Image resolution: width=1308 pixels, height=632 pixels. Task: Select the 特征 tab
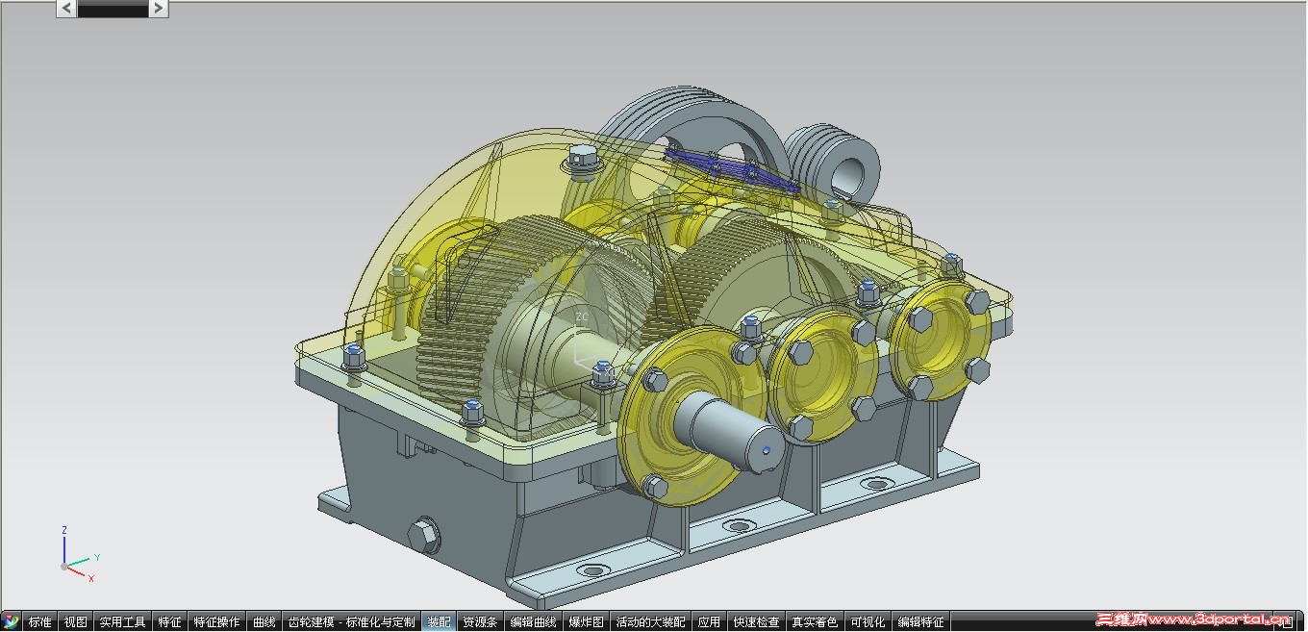(170, 622)
